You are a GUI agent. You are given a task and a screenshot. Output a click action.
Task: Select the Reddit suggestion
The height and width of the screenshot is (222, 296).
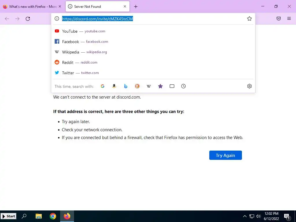point(153,62)
